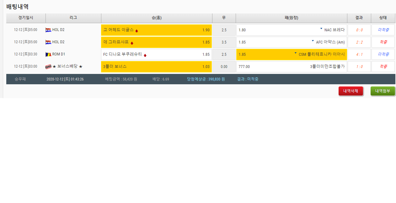
Task: Click the 4 : 1 result score
Action: tap(359, 55)
